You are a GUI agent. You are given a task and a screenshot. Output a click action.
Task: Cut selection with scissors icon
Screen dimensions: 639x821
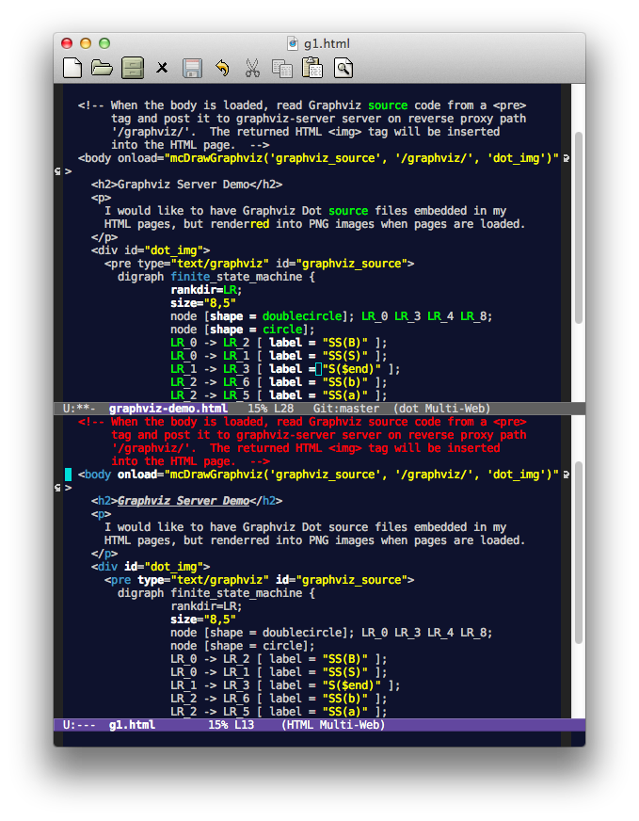coord(252,68)
